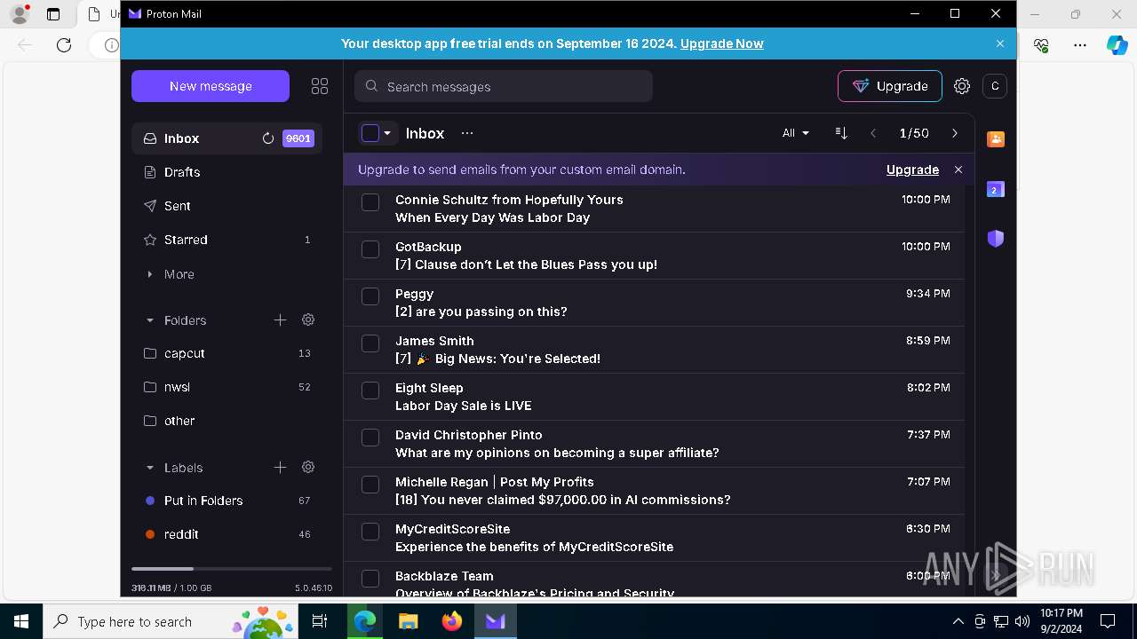Open Contacts side panel icon
This screenshot has width=1137, height=639.
[996, 139]
